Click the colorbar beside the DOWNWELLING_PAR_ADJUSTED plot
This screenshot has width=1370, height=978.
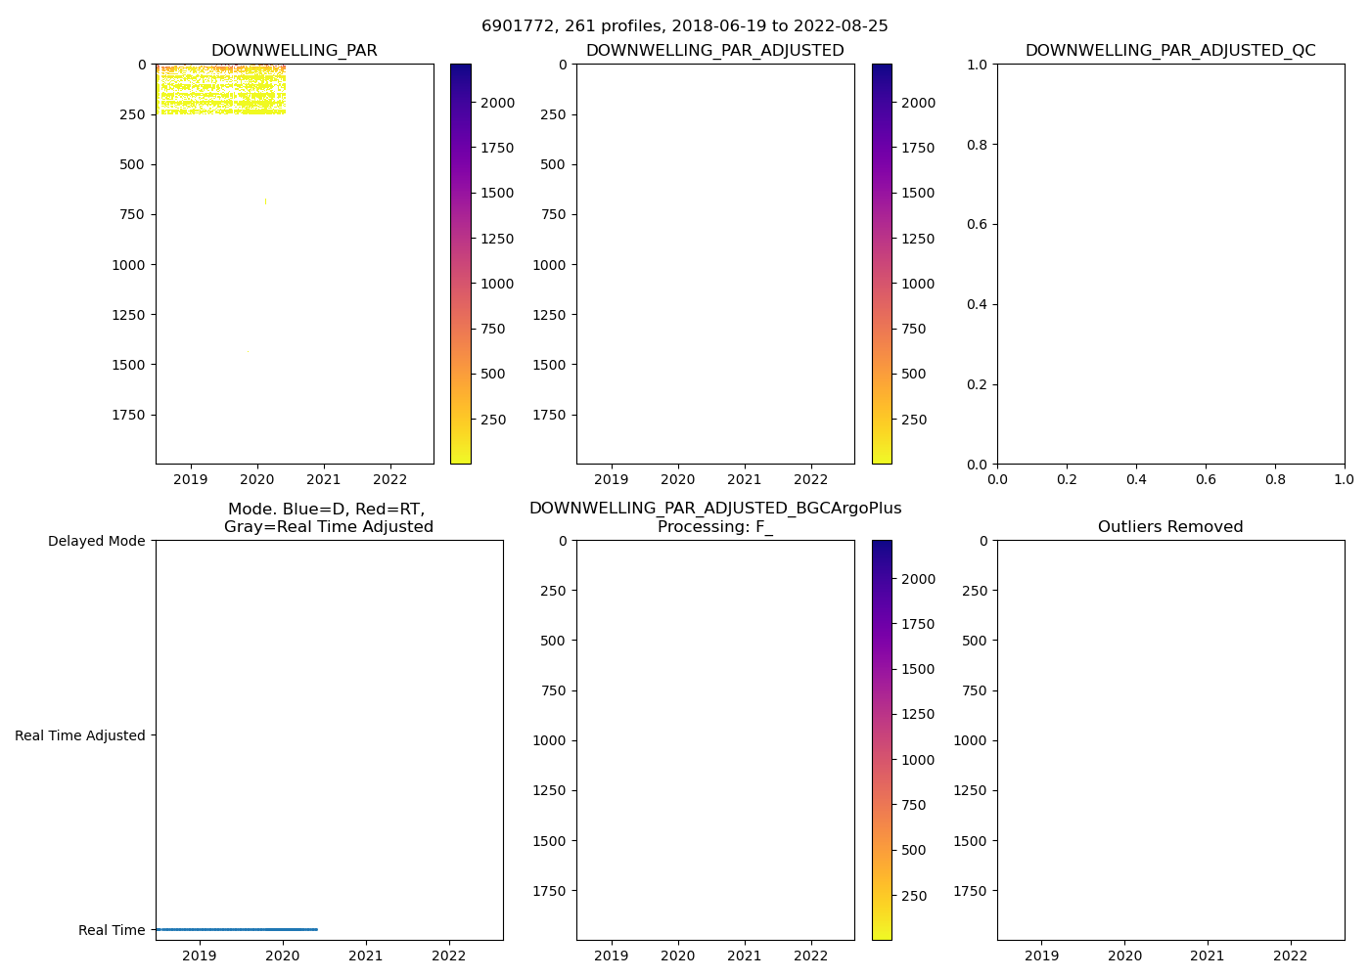coord(881,264)
